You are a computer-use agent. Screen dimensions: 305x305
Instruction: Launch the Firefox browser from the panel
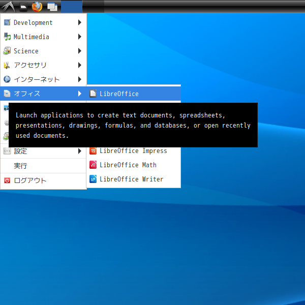click(x=37, y=7)
